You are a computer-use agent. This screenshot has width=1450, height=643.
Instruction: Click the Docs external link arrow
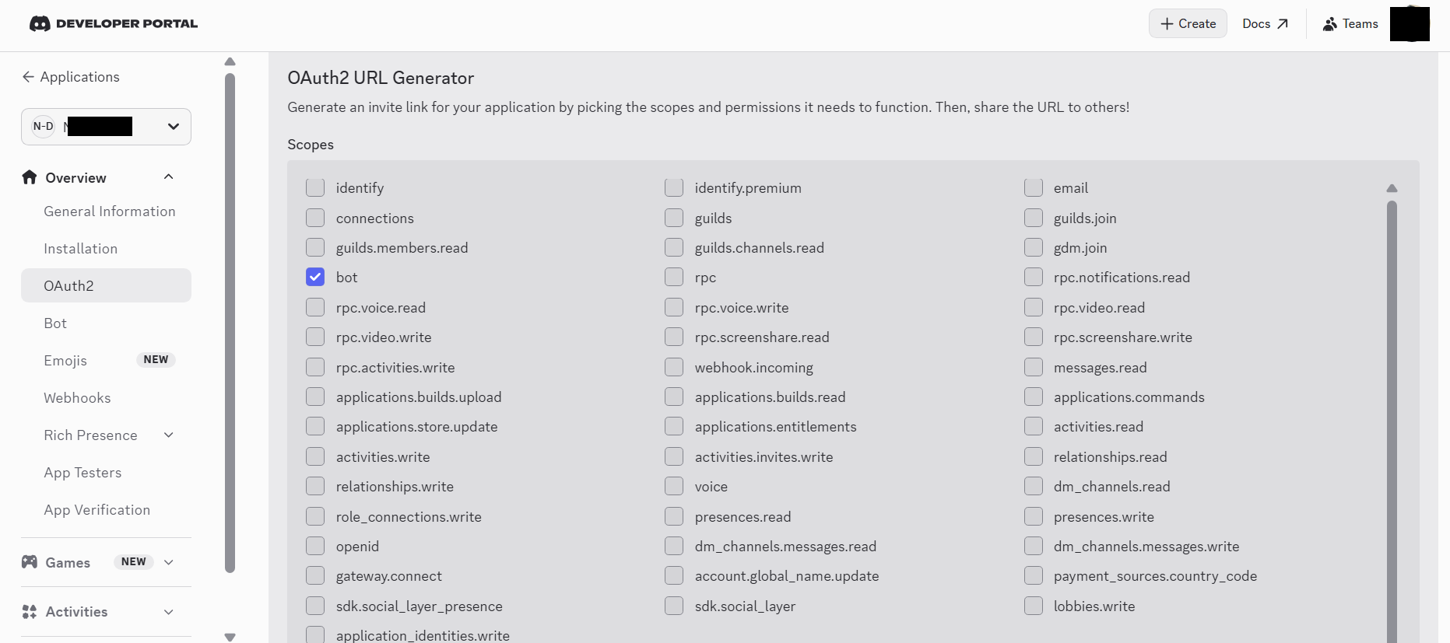(1283, 24)
